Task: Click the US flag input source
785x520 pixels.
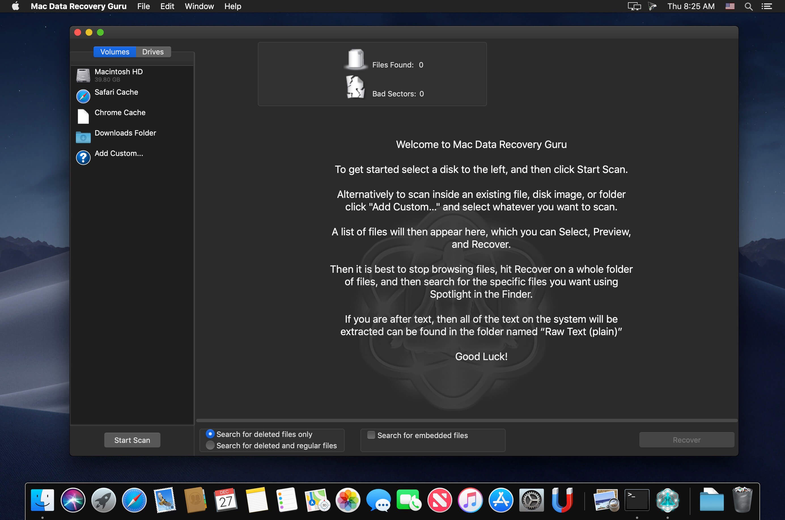Action: coord(730,6)
